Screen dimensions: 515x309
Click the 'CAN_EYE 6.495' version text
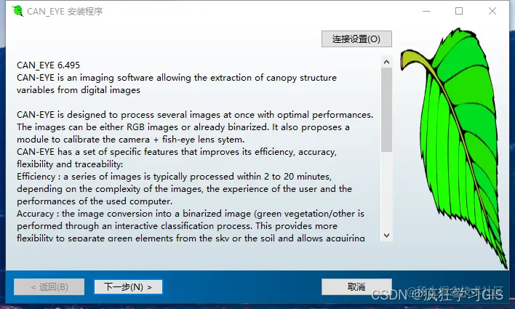click(48, 65)
